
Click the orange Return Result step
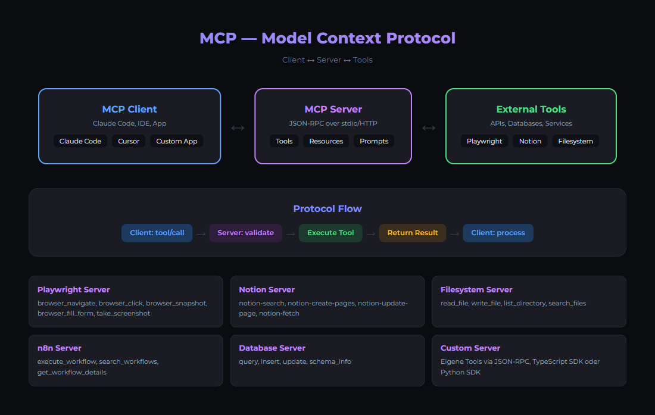tap(413, 233)
